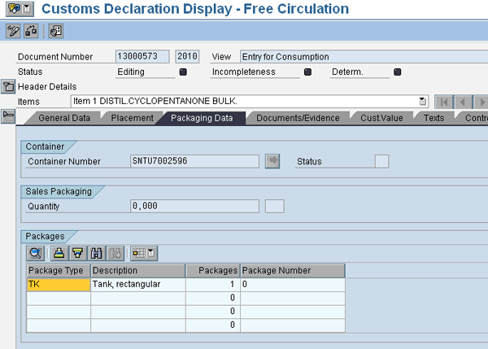Click the arrow button next to Container Number
This screenshot has height=349, width=488.
272,161
